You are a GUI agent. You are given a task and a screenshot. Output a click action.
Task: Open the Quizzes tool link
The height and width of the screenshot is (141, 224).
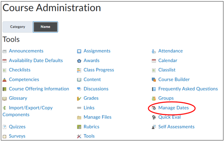pyautogui.click(x=17, y=127)
